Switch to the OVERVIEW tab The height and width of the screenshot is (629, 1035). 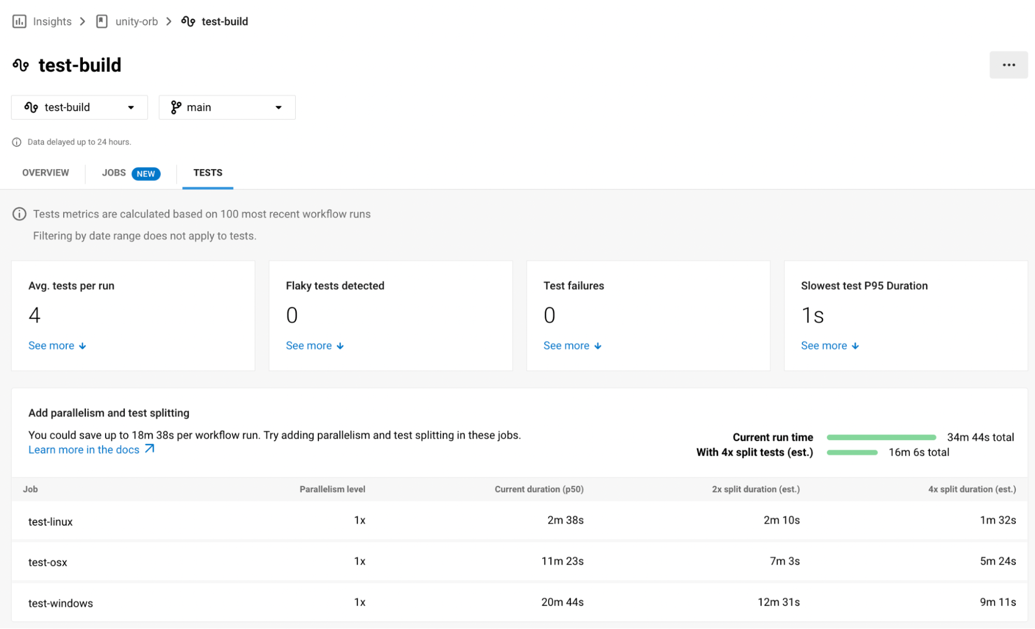pos(46,173)
